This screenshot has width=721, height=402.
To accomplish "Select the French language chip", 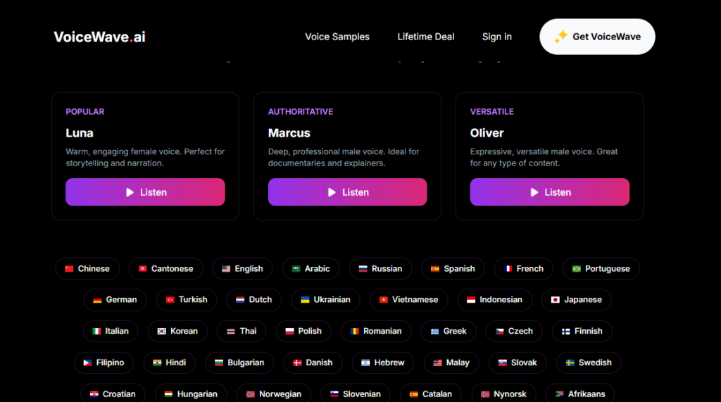I will (524, 269).
